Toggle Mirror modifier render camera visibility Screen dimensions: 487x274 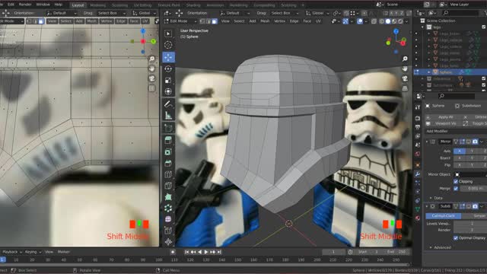[x=475, y=142]
